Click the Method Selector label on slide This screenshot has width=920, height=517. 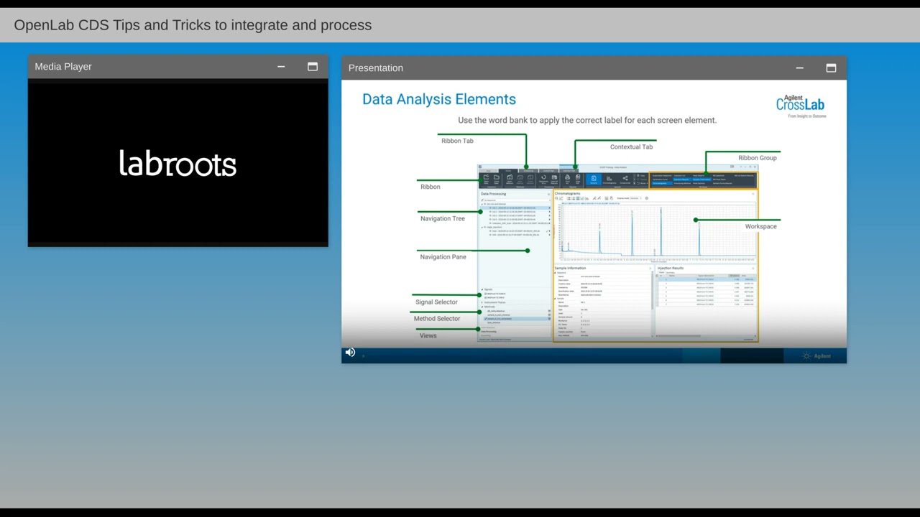437,319
